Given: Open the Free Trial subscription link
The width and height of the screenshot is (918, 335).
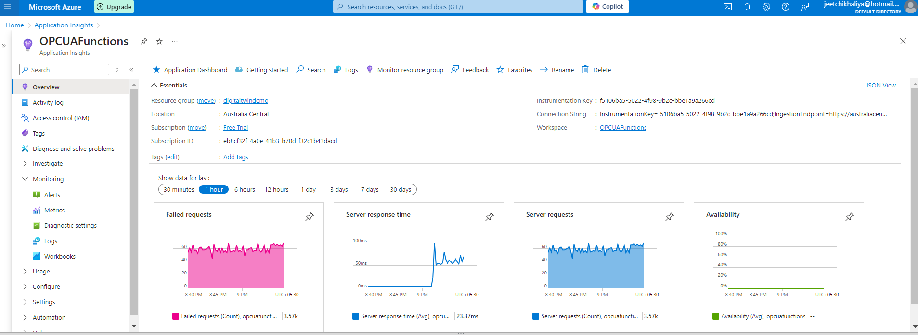Looking at the screenshot, I should [235, 127].
